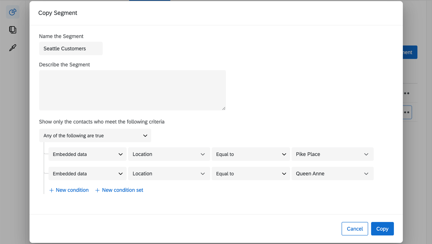
Task: Open first row Equal to operator dropdown
Action: click(251, 154)
